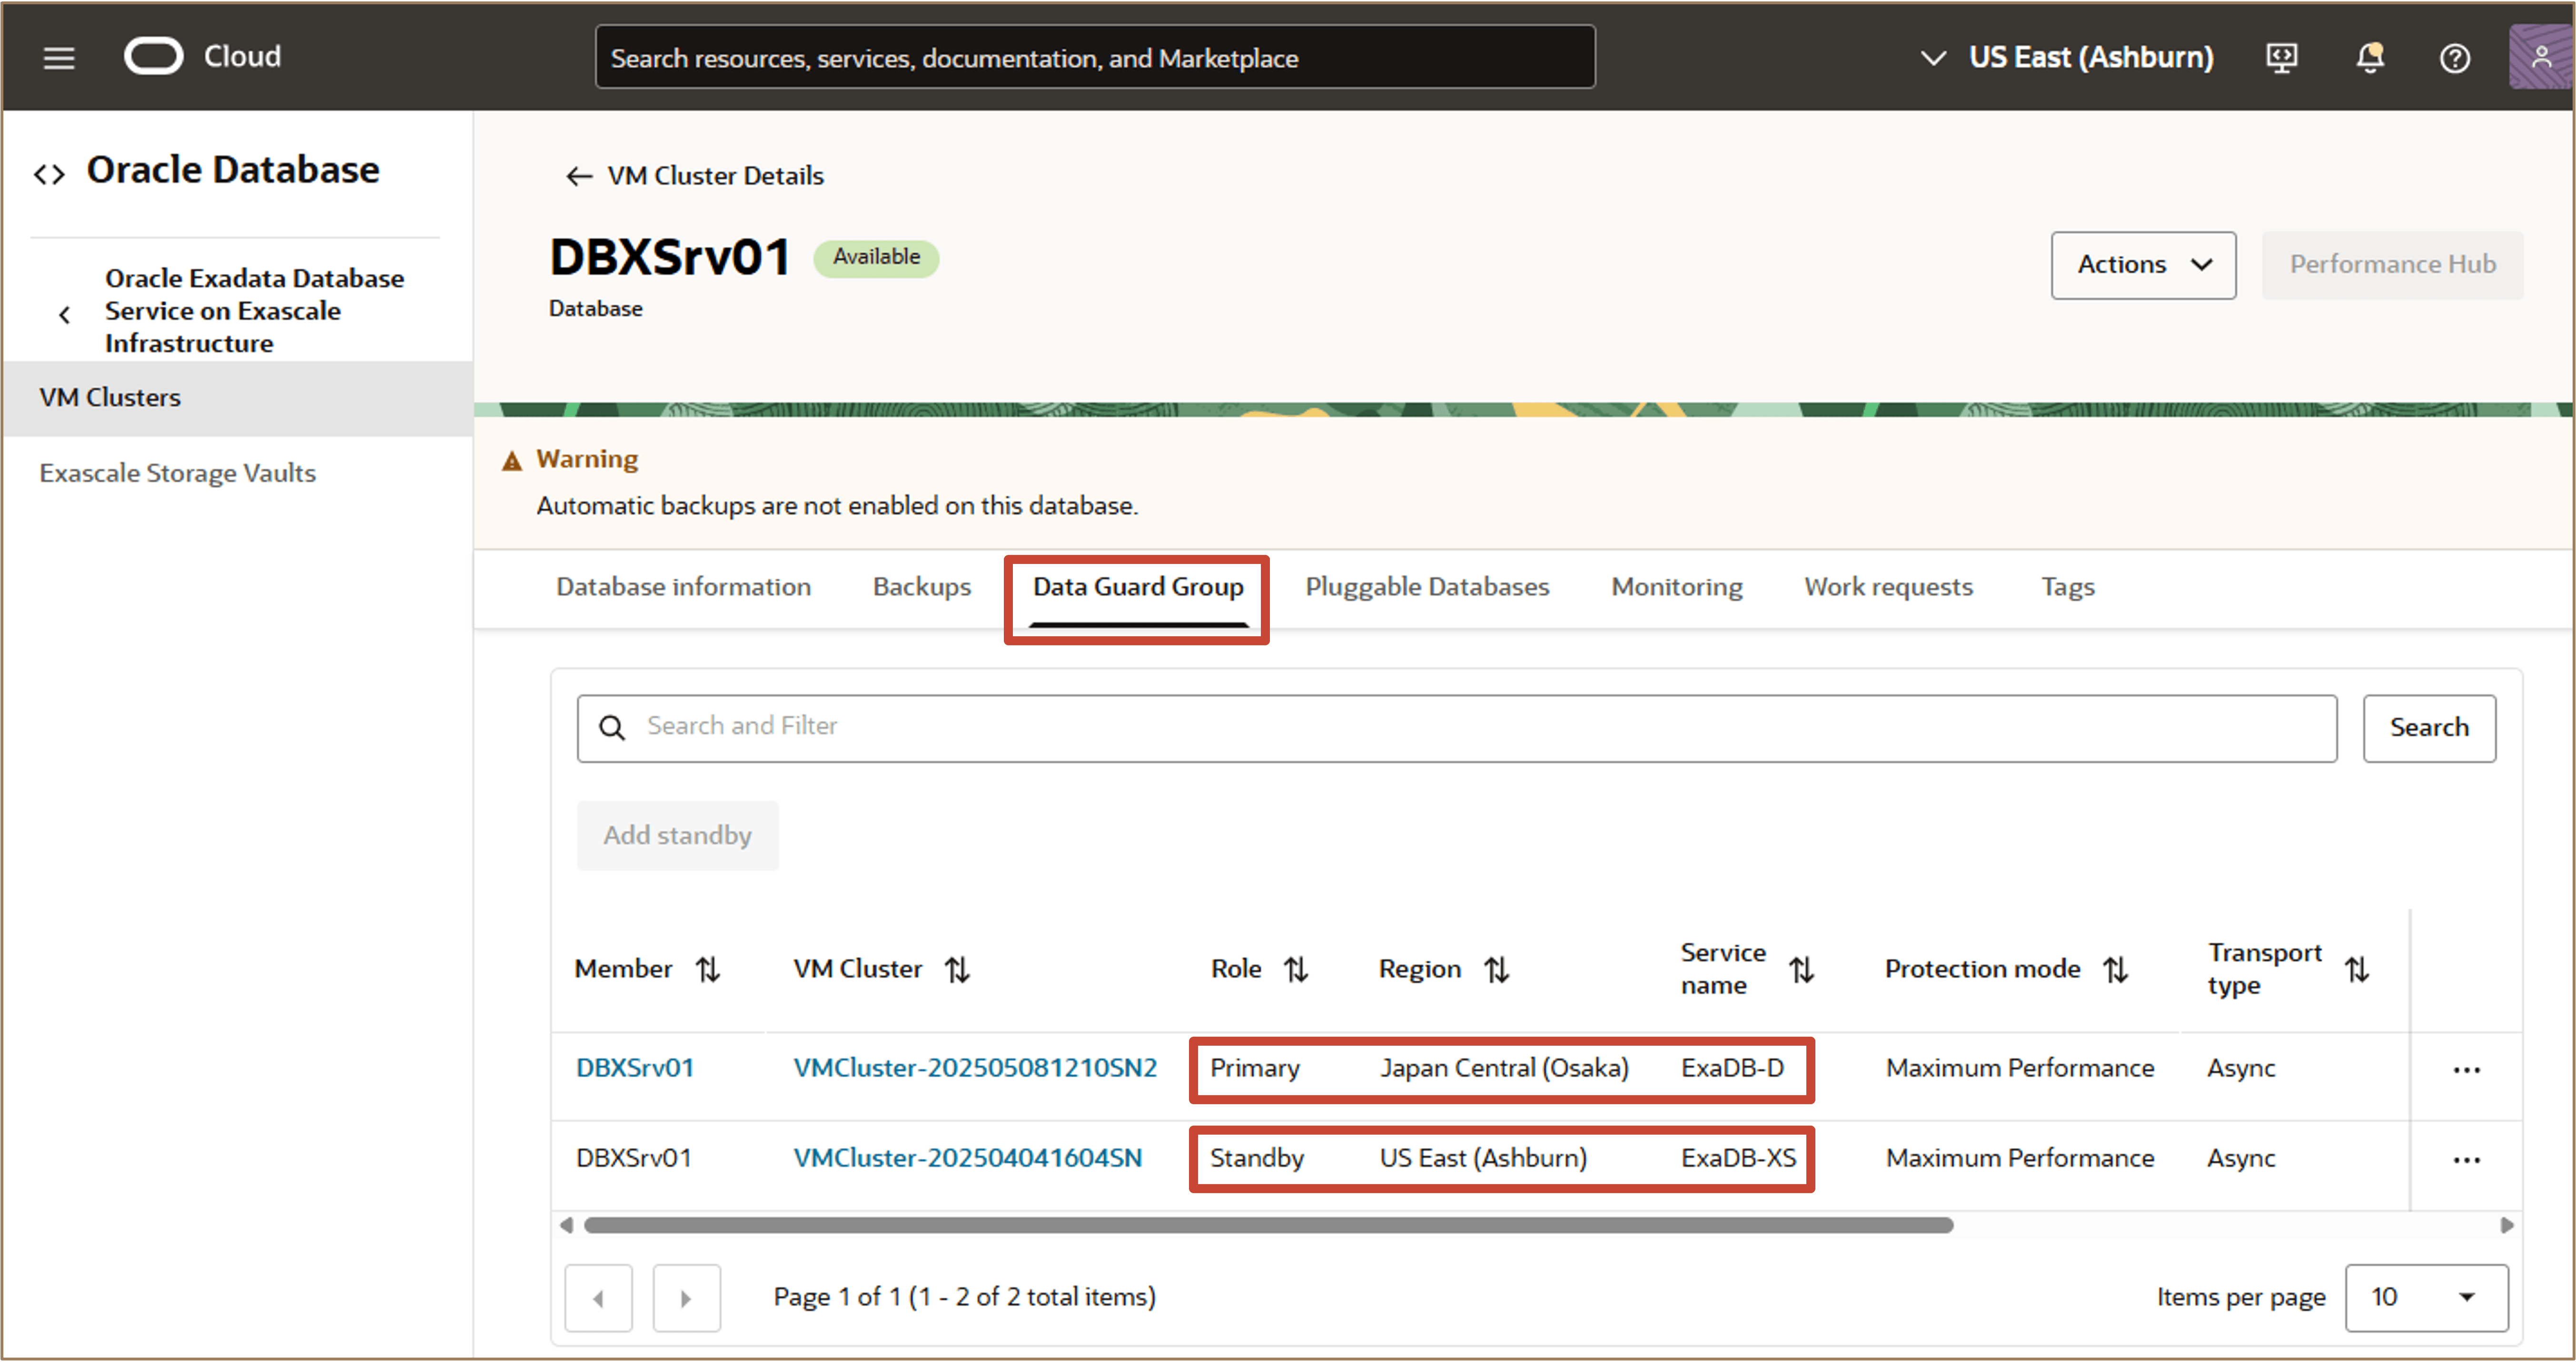Viewport: 2576px width, 1362px height.
Task: Click the Add standby button
Action: click(677, 836)
